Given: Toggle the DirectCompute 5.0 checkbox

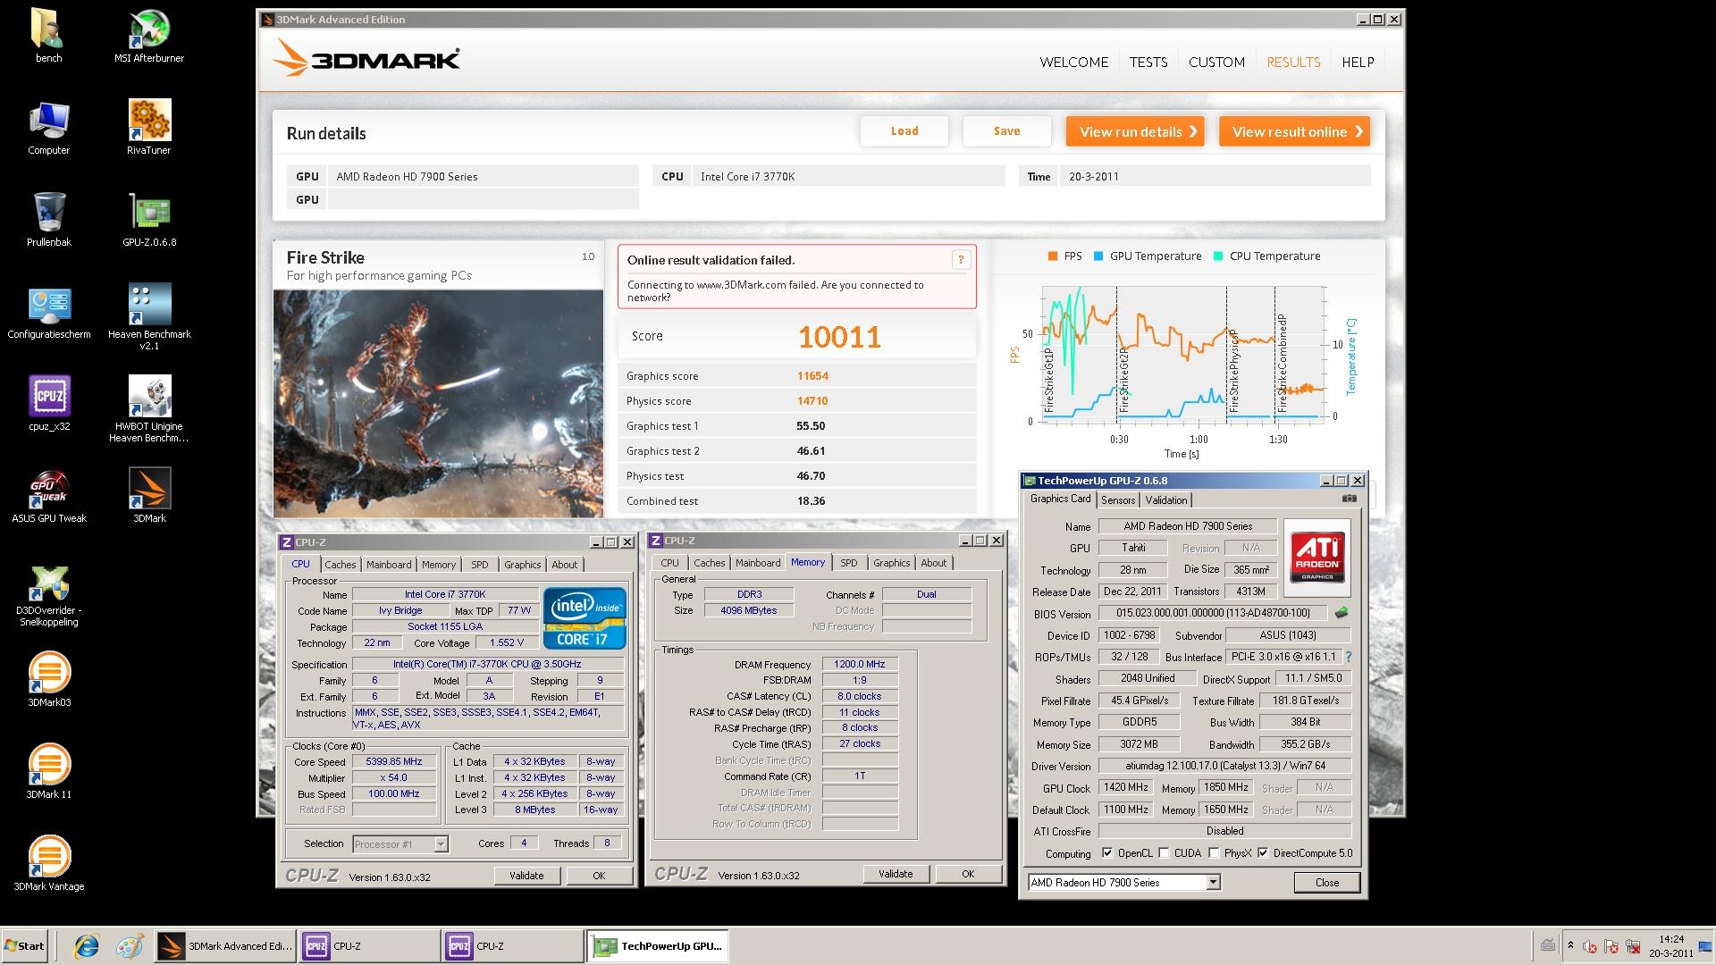Looking at the screenshot, I should (1263, 853).
